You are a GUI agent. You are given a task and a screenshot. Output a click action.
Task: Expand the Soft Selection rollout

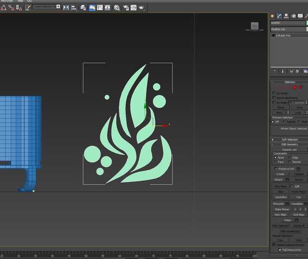point(289,140)
